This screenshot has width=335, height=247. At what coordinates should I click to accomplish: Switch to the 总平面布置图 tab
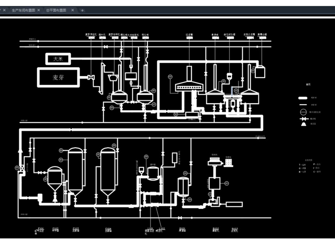pyautogui.click(x=57, y=10)
